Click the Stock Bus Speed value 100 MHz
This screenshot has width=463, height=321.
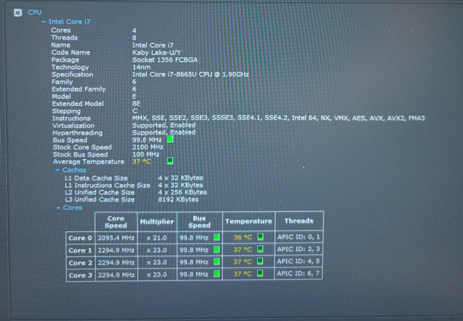[x=146, y=154]
